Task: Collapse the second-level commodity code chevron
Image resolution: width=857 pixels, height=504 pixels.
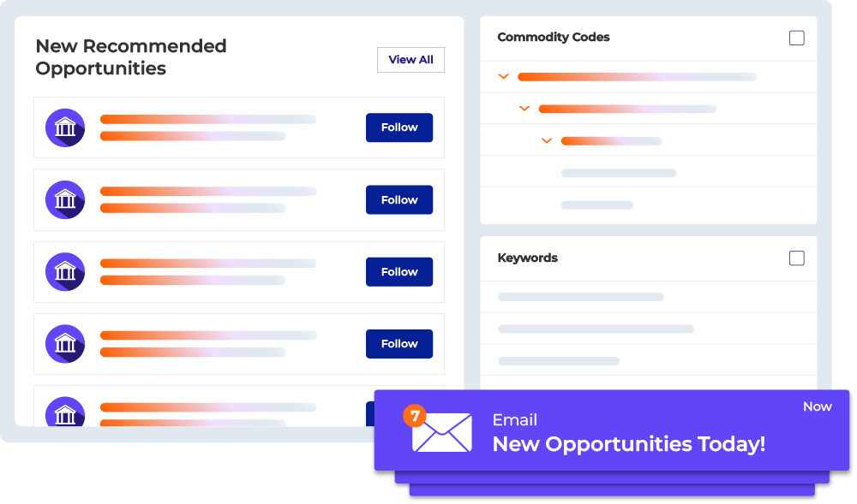Action: (x=524, y=109)
